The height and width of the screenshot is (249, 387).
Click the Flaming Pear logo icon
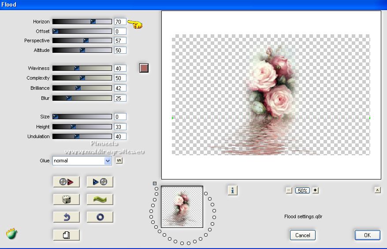pyautogui.click(x=11, y=234)
